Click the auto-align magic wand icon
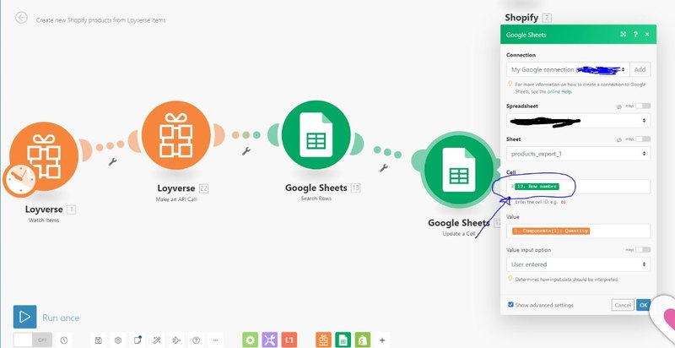This screenshot has width=675, height=348. click(x=157, y=340)
